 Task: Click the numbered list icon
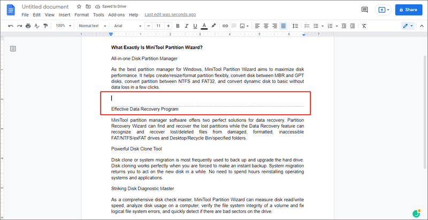(330, 26)
